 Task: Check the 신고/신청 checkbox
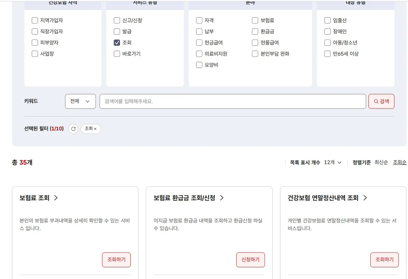click(x=117, y=20)
